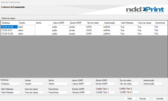
Task: Select public cell in 172.25.16.156 row
Action: (60, 34)
